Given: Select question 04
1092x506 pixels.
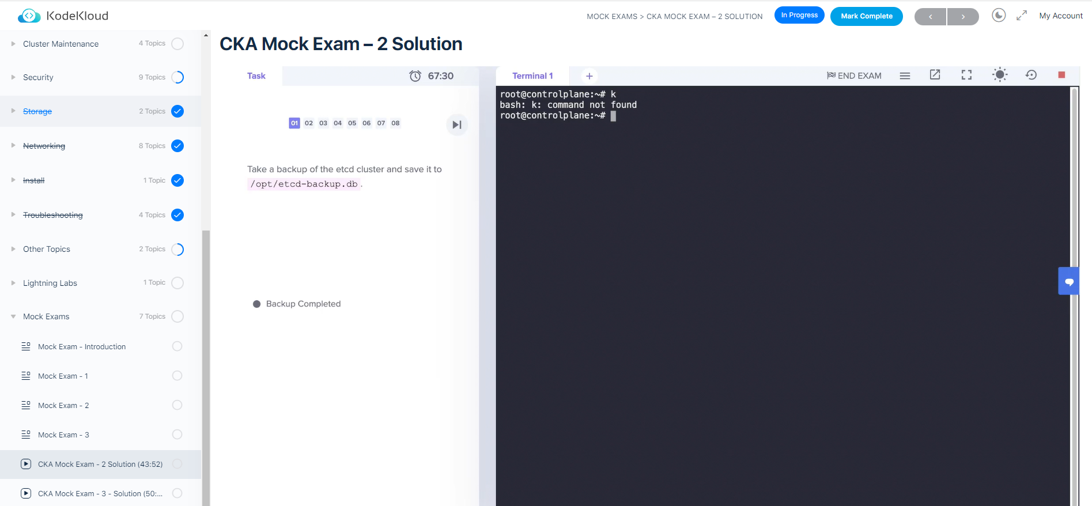Looking at the screenshot, I should [338, 123].
